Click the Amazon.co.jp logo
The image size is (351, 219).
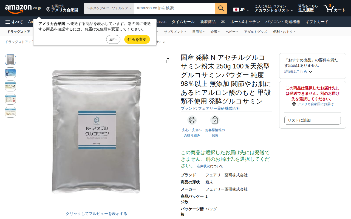pyautogui.click(x=23, y=8)
